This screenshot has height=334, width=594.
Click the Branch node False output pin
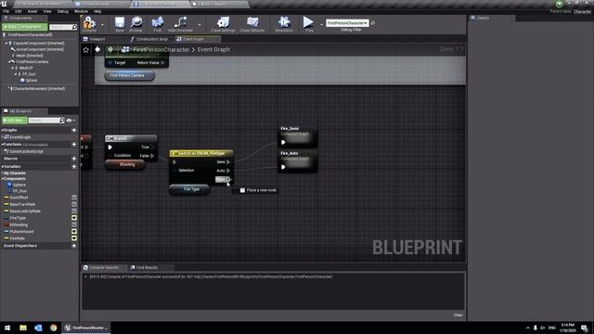click(152, 156)
